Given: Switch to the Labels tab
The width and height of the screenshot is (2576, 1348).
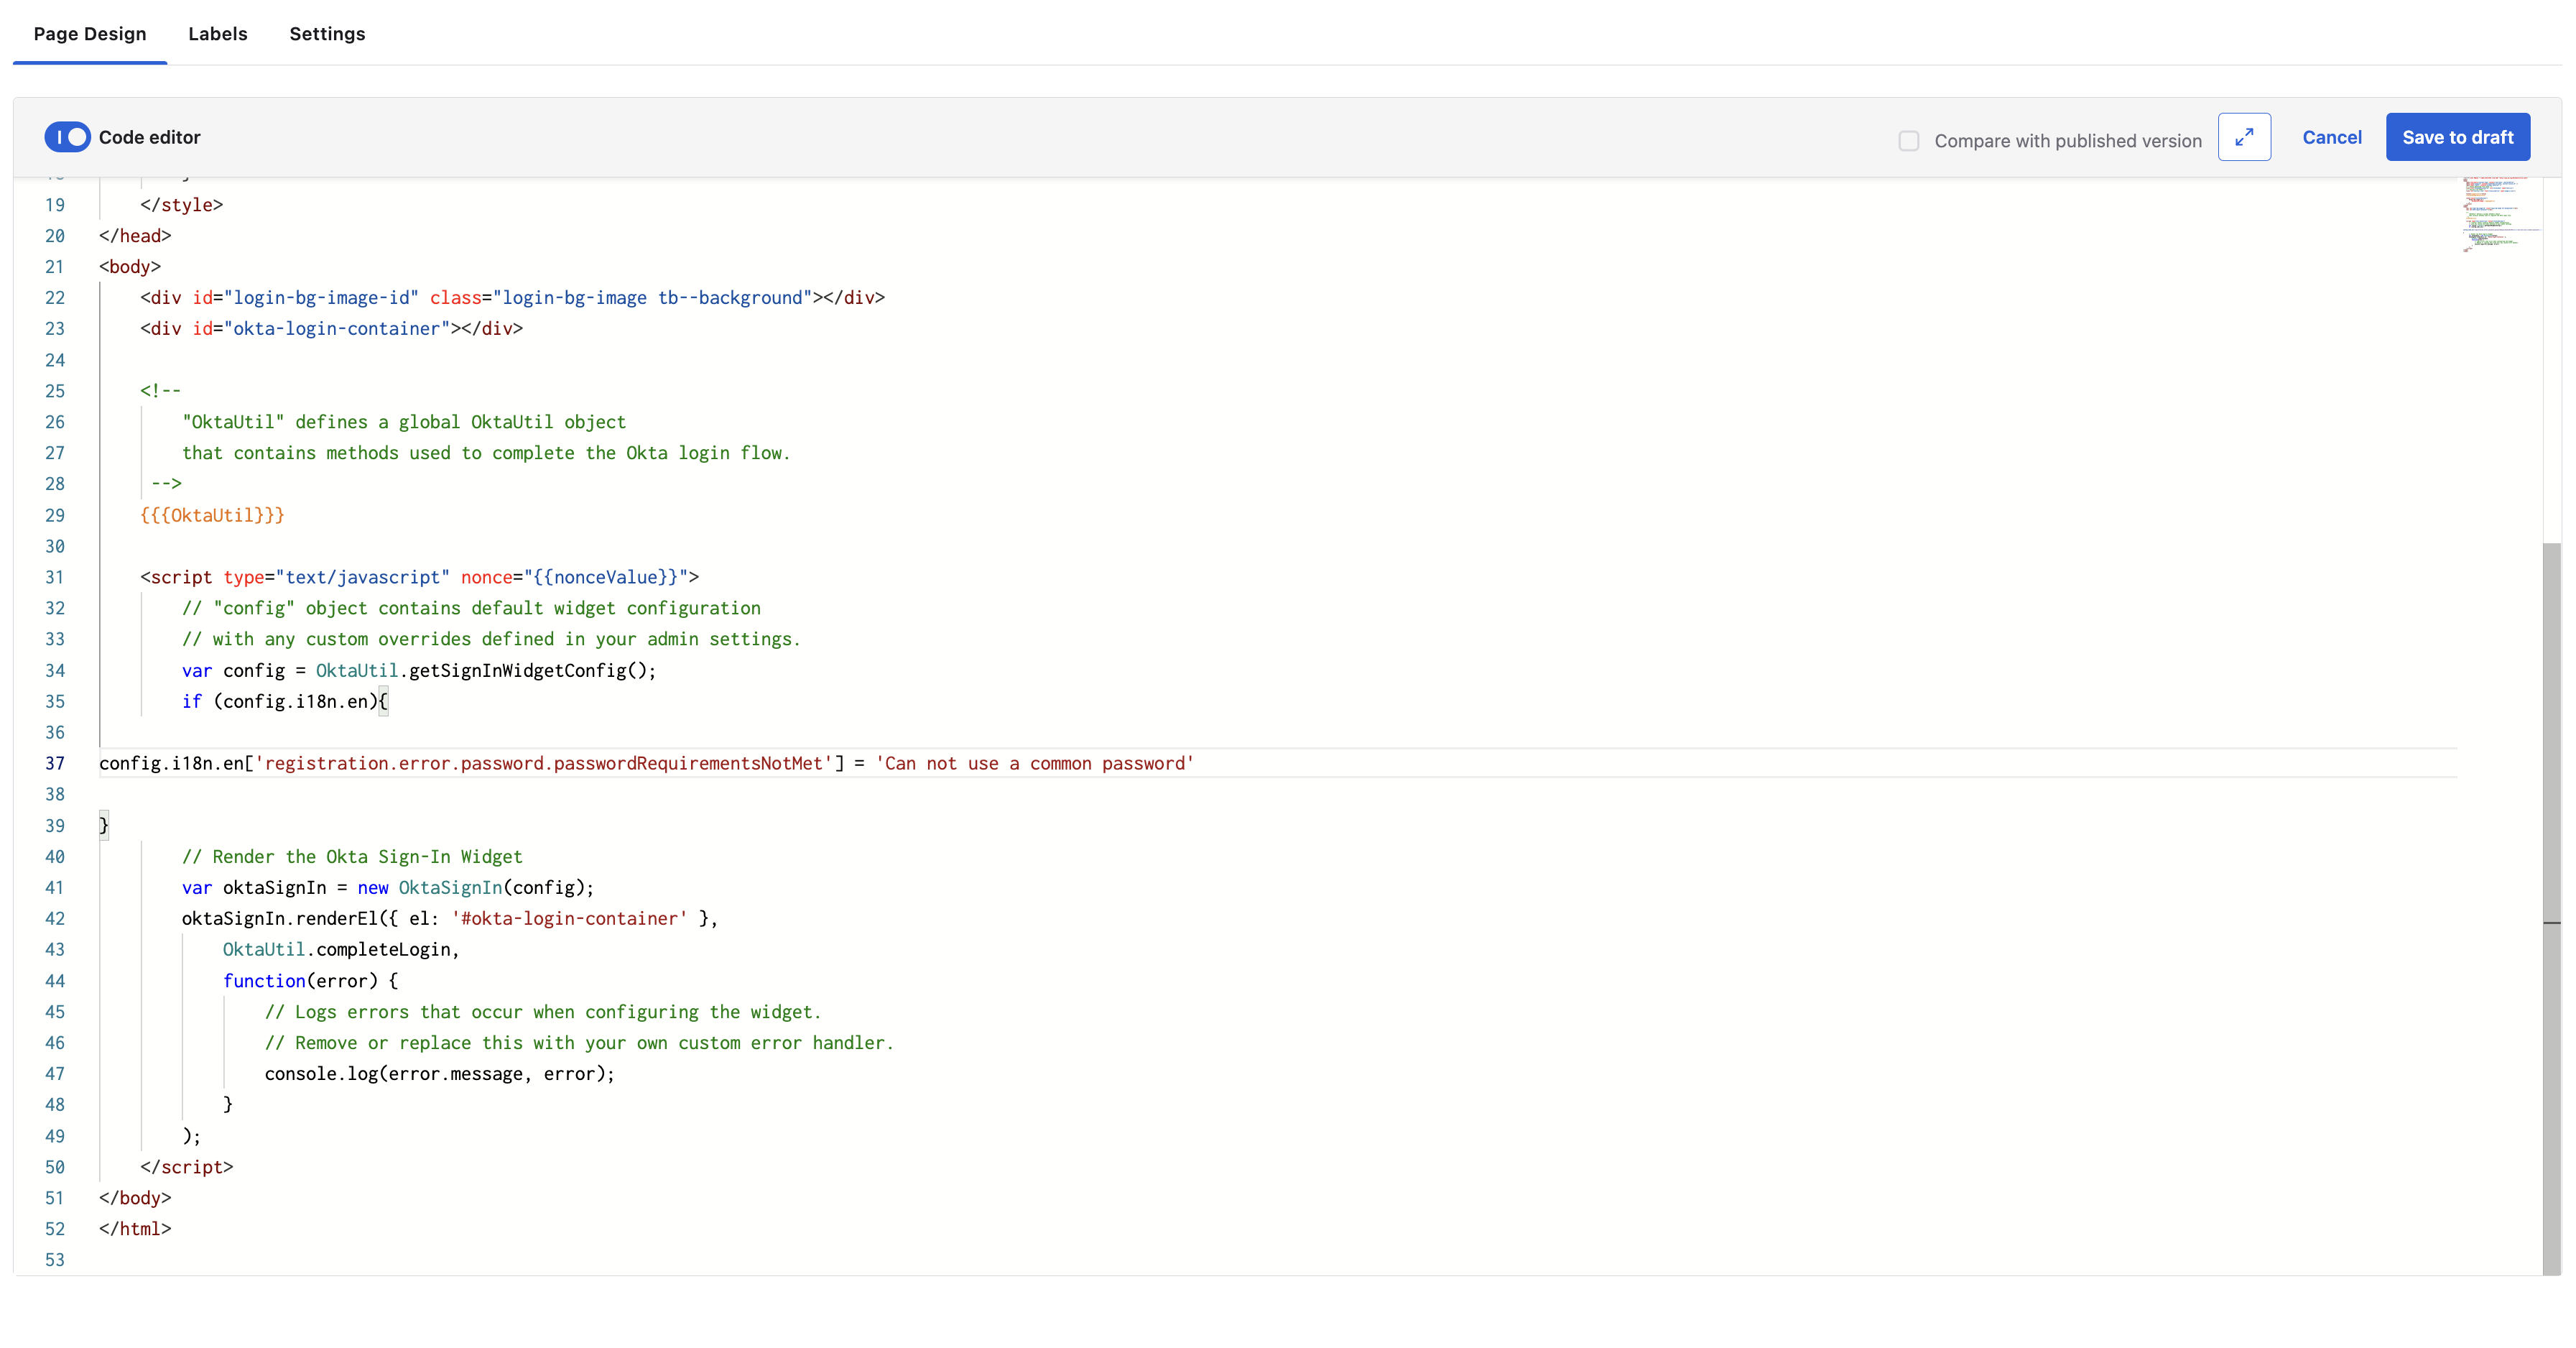Looking at the screenshot, I should [218, 34].
